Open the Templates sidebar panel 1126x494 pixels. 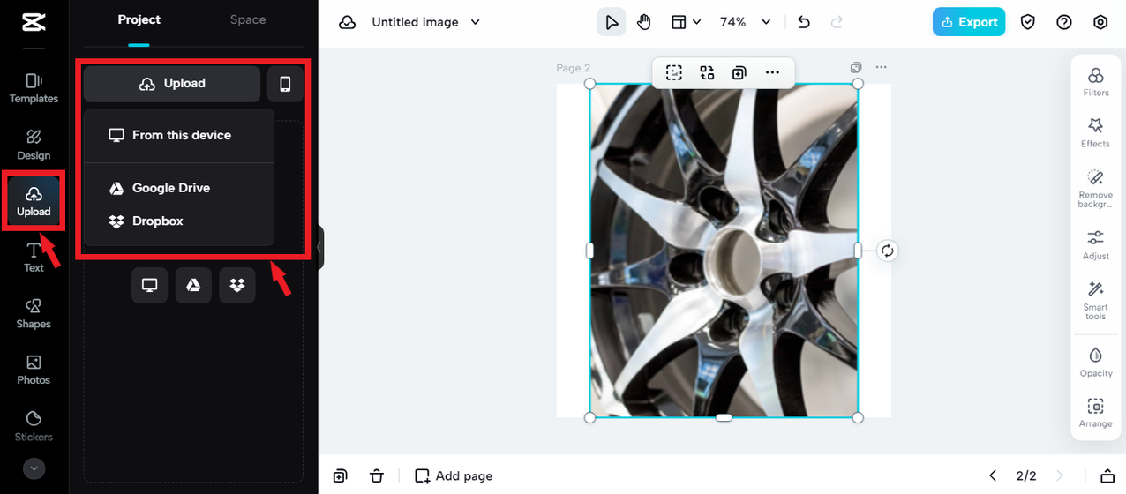point(34,88)
